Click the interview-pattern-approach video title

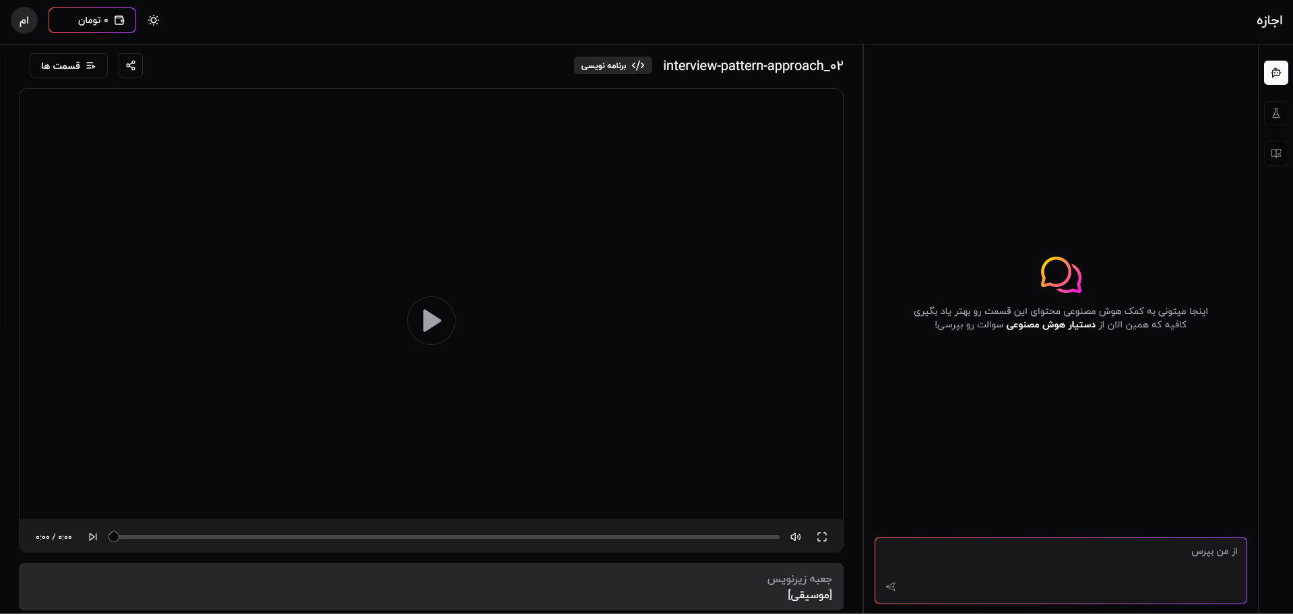point(753,65)
